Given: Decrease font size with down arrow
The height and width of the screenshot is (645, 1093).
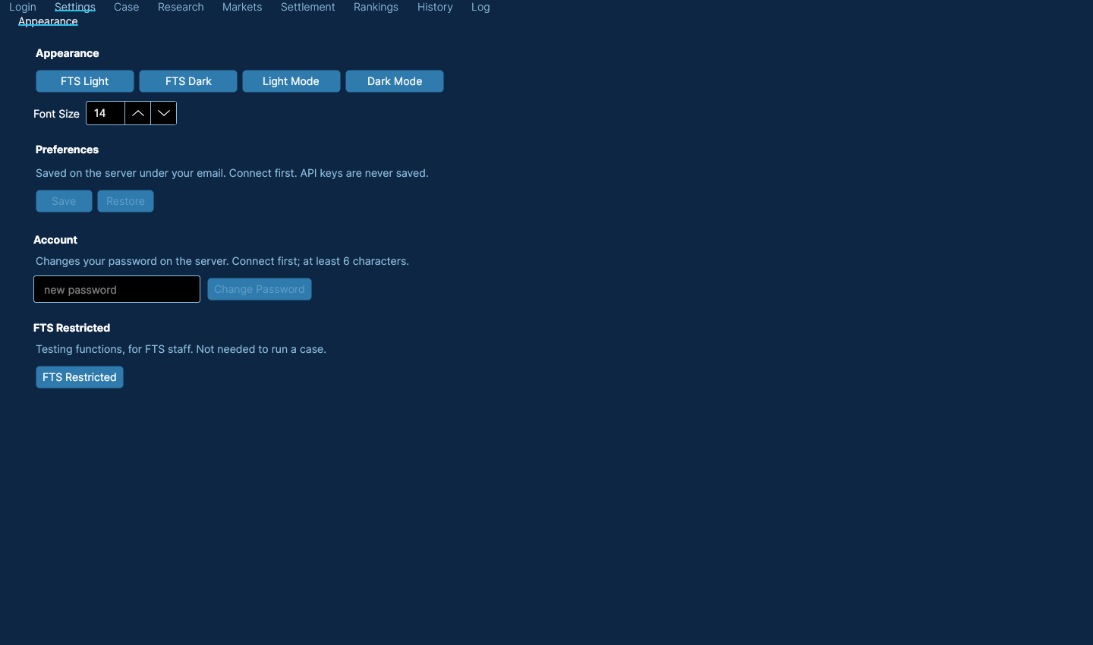Looking at the screenshot, I should [x=163, y=113].
